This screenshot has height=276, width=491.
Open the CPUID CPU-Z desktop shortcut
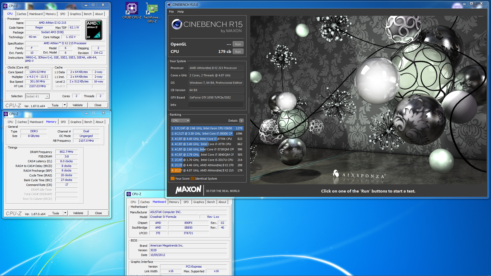pyautogui.click(x=132, y=11)
